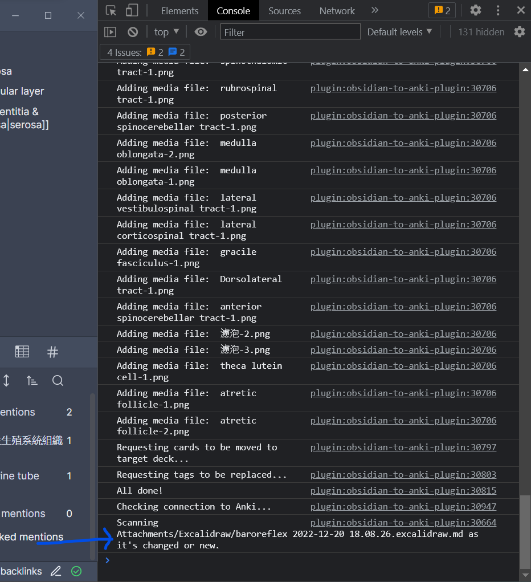
Task: Open the table view icon in Obsidian sidebar
Action: 22,352
